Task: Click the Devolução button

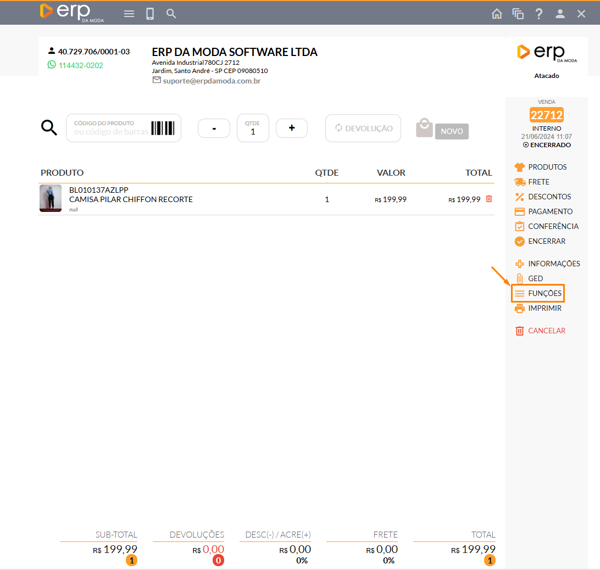Action: click(x=363, y=128)
